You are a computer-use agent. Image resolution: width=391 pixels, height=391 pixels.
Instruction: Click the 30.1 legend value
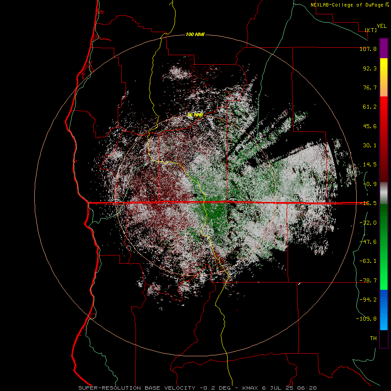(x=370, y=146)
